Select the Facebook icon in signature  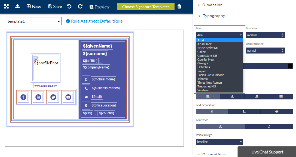coord(23,97)
